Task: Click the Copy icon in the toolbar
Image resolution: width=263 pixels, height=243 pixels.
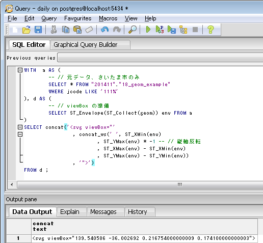Action: [x=66, y=30]
